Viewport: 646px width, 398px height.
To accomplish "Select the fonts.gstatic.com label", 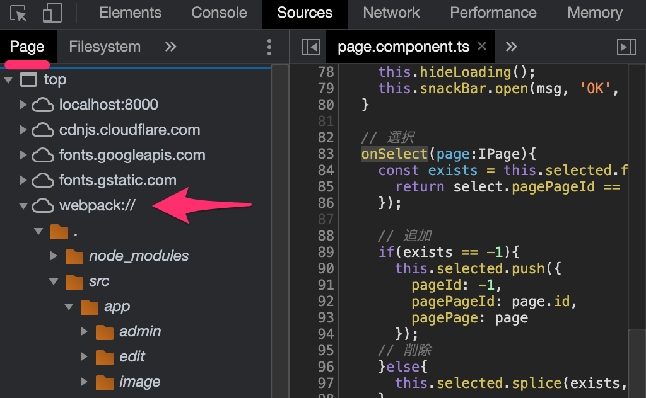I will tap(118, 180).
